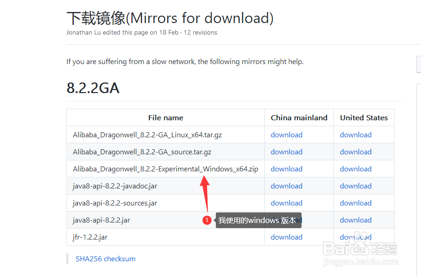Download java8-api sources.jar from China mainland
The height and width of the screenshot is (276, 421).
pos(286,203)
